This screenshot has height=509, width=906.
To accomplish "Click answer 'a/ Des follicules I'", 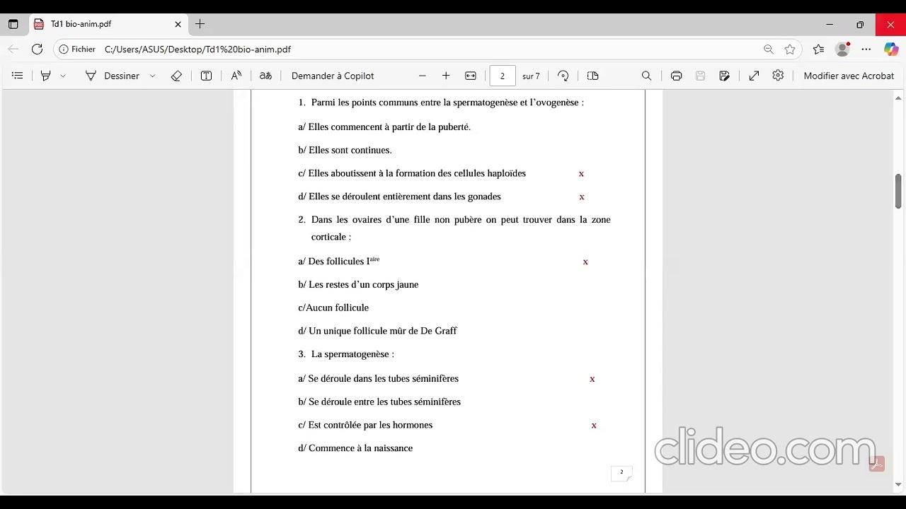I will click(339, 261).
